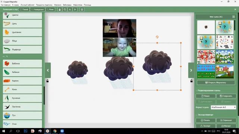Image resolution: width=239 pixels, height=134 pixels.
Task: Open the blue and green rows scene thumbnail
Action: click(x=206, y=71)
